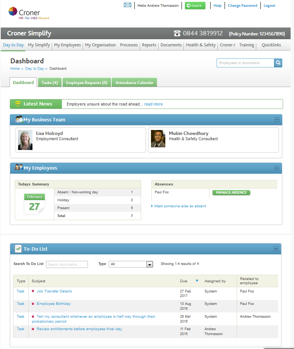Open My Simplify menu
This screenshot has height=349, width=294.
[x=39, y=45]
